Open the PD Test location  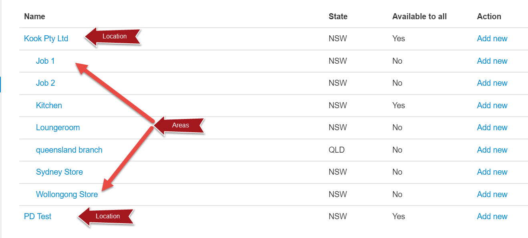click(38, 216)
